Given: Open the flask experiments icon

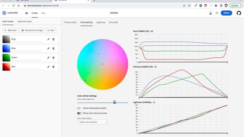Looking at the screenshot, I should (x=210, y=13).
